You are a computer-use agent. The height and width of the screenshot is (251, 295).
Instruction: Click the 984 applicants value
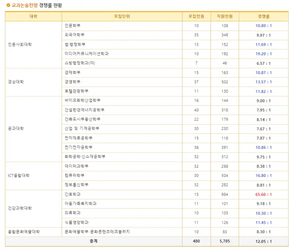(225, 194)
